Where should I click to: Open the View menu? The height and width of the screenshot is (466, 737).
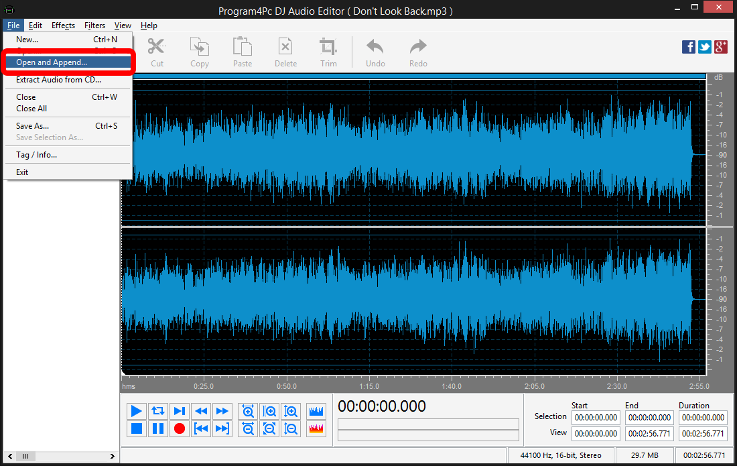123,25
